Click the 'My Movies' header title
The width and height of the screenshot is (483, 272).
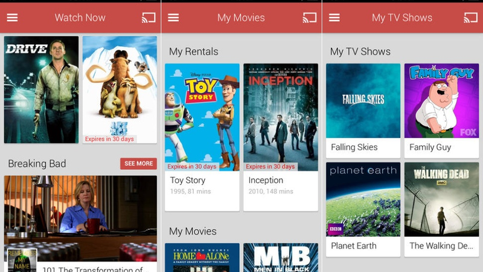pyautogui.click(x=241, y=18)
